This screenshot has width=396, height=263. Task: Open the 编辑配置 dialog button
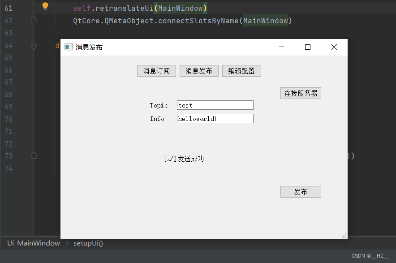tap(241, 70)
